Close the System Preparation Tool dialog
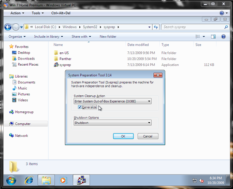Screen dimensions: 233x189 coord(158,75)
